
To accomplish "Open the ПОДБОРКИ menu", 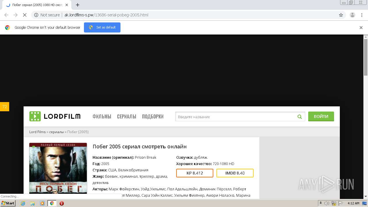I will point(153,116).
